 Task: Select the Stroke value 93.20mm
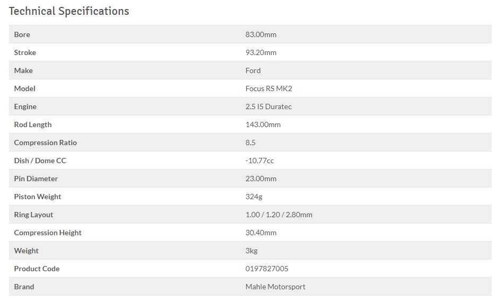click(x=261, y=52)
